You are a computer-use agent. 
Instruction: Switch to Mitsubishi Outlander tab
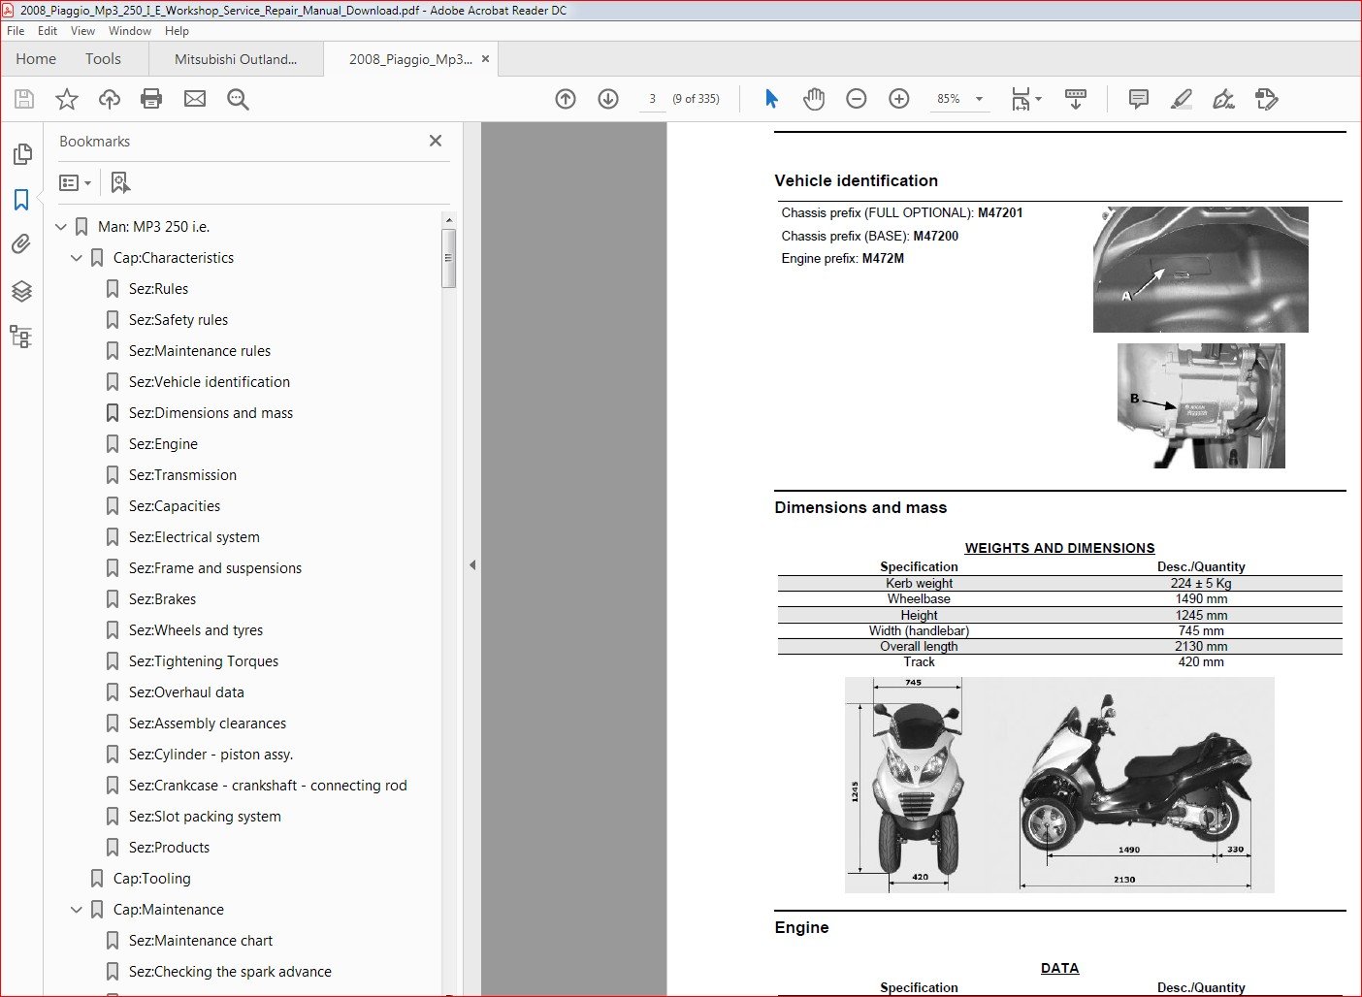coord(236,59)
